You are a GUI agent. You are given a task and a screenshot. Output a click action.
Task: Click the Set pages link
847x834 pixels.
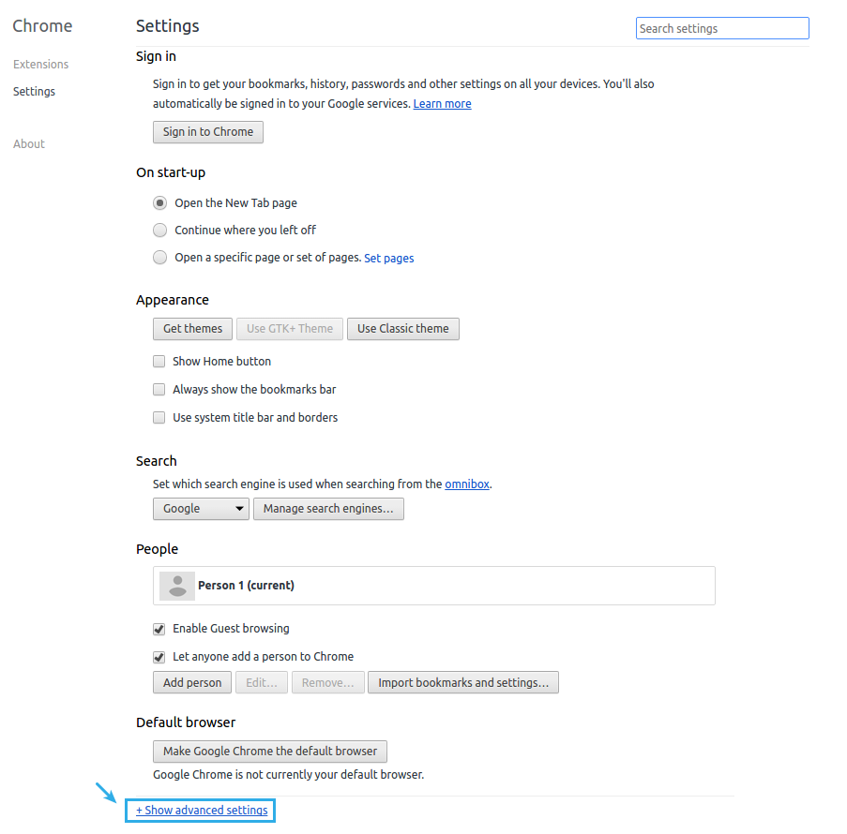388,259
